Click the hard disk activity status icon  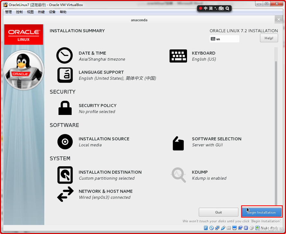coord(206,228)
